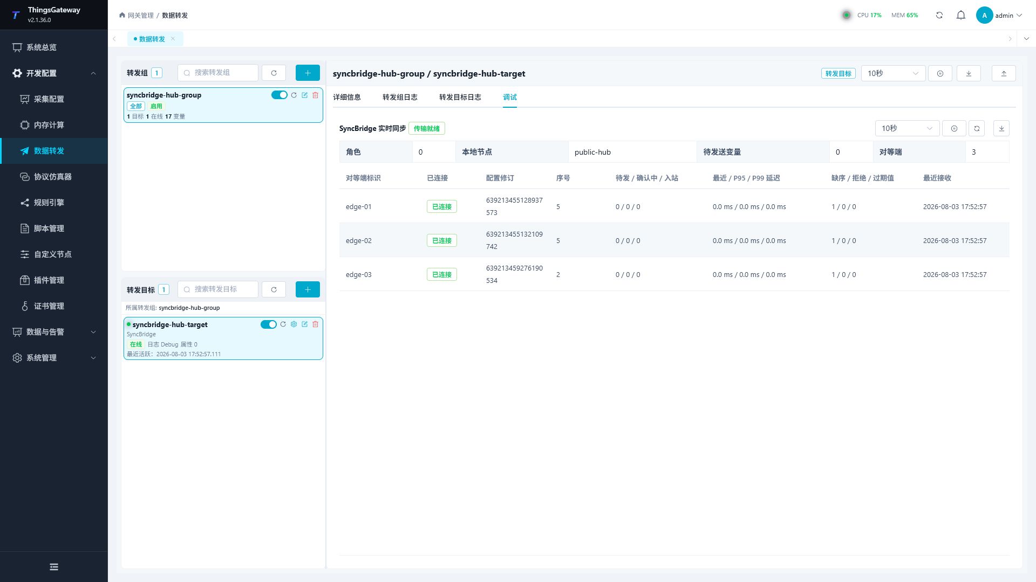Open syncbridge-hub-target settings gear
1036x582 pixels.
pyautogui.click(x=294, y=324)
